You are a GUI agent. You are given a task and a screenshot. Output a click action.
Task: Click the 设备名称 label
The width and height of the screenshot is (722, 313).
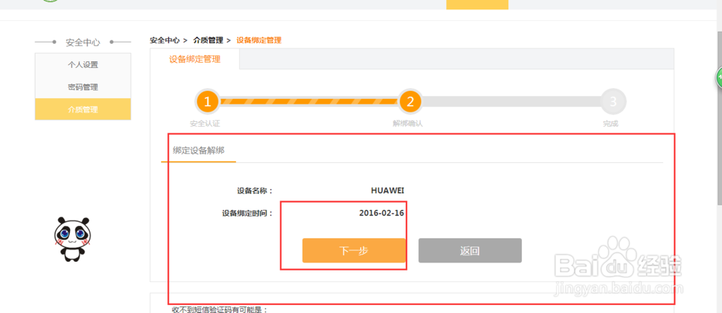tap(255, 190)
